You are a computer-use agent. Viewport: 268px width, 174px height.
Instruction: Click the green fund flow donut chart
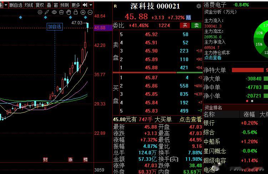pos(261,40)
